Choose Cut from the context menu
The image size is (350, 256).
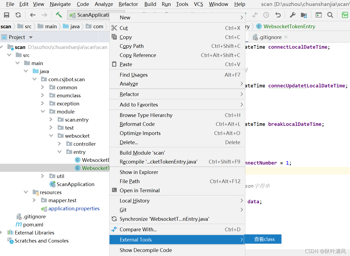pos(177,28)
